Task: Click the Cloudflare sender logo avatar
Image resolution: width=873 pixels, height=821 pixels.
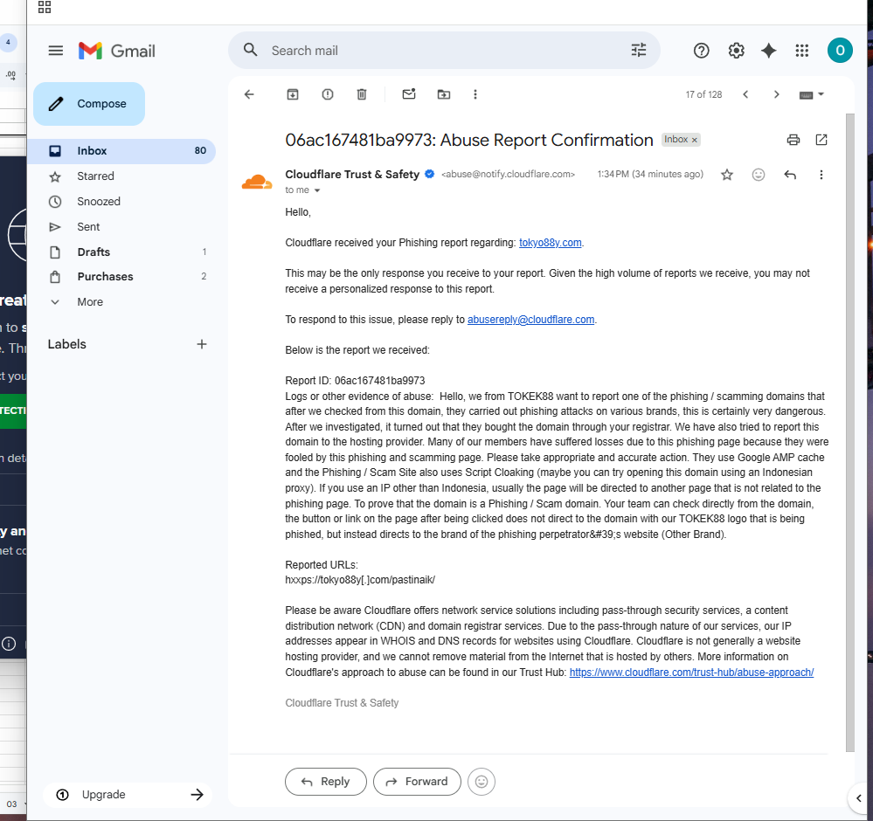Action: [257, 182]
